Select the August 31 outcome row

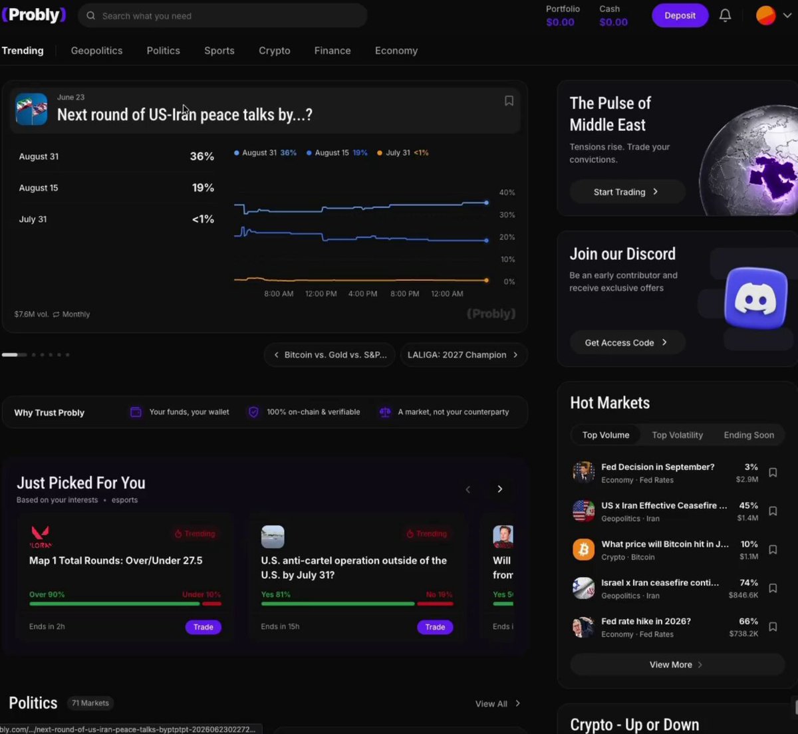pyautogui.click(x=116, y=156)
